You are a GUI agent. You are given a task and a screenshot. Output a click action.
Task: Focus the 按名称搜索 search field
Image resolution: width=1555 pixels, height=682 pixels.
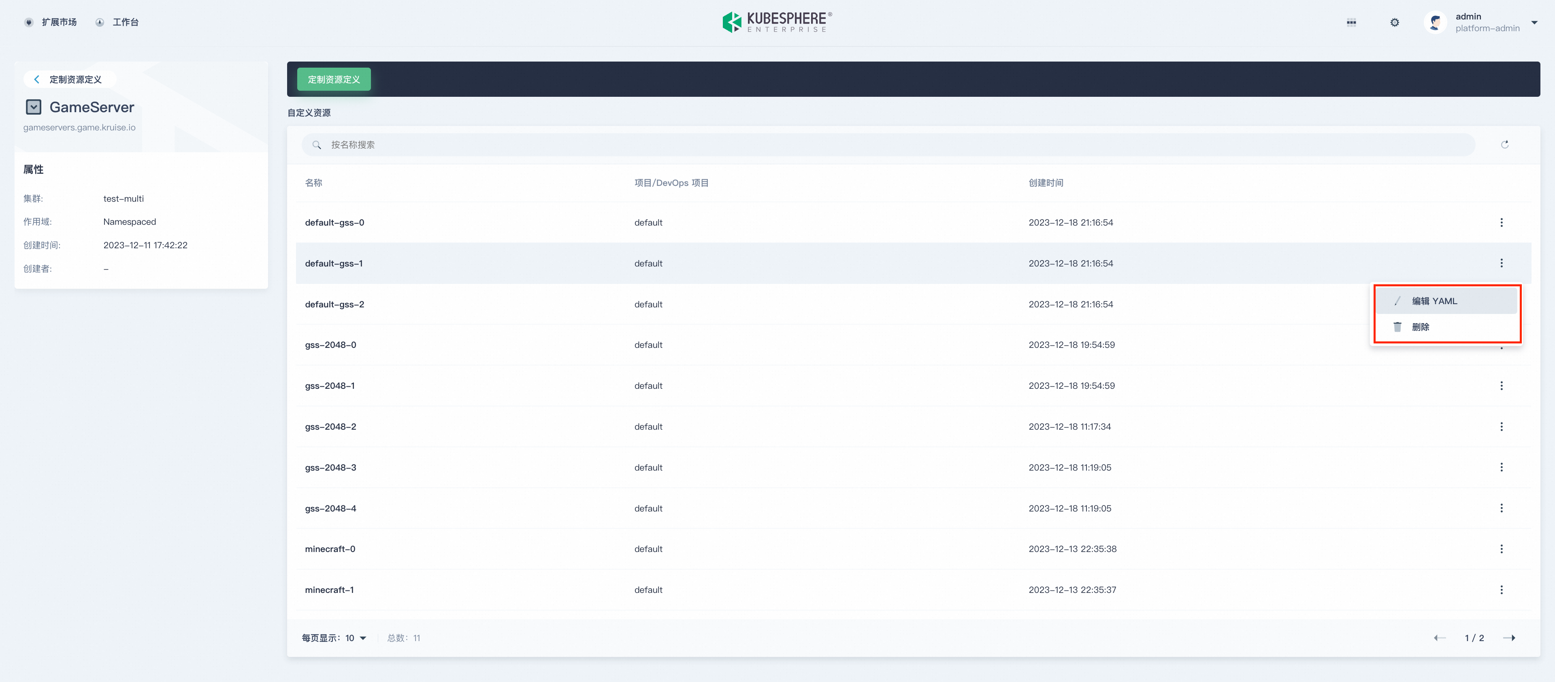coord(888,145)
